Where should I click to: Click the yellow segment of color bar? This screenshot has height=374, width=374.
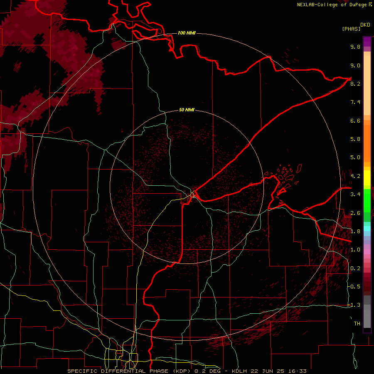[367, 178]
